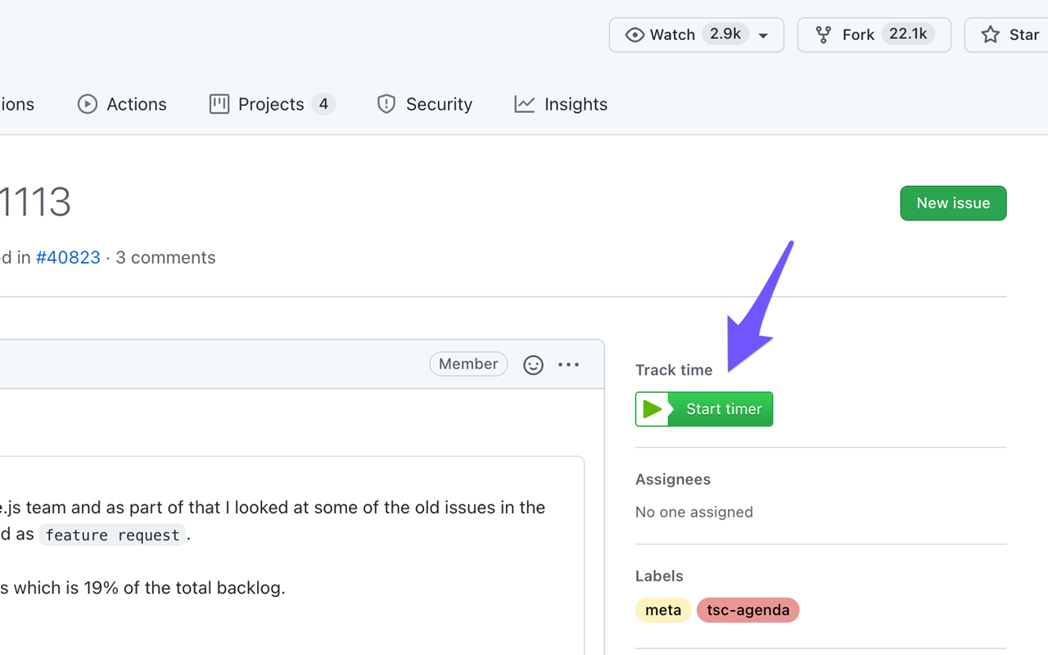This screenshot has width=1048, height=655.
Task: Open the Watch dropdown caret
Action: click(x=763, y=35)
